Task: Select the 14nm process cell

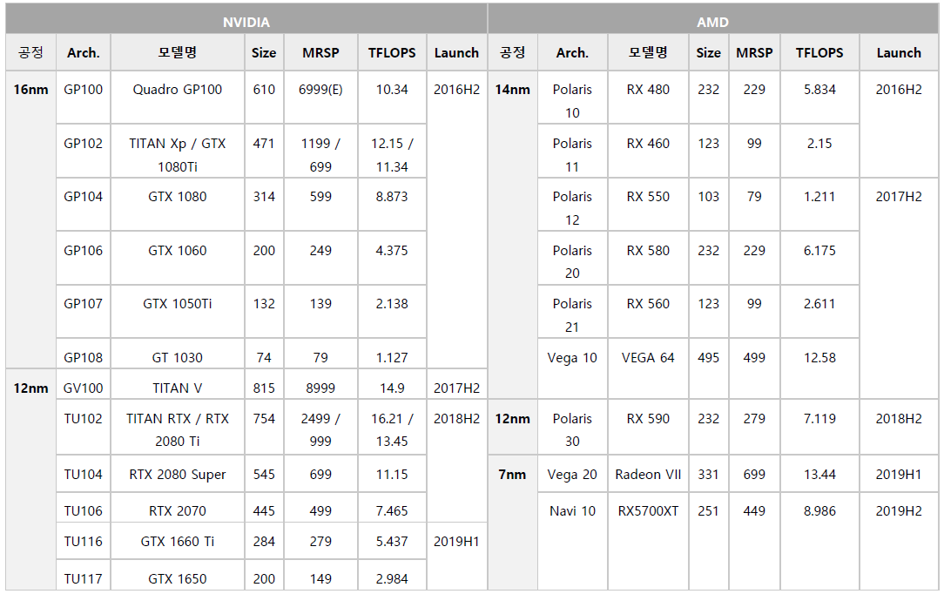Action: tap(512, 234)
